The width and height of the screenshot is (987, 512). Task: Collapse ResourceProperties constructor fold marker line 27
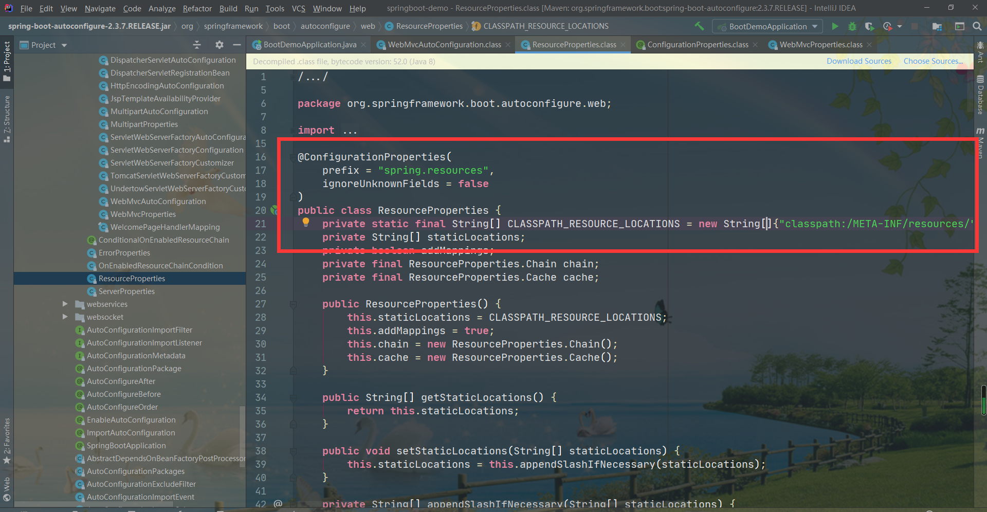click(x=293, y=304)
